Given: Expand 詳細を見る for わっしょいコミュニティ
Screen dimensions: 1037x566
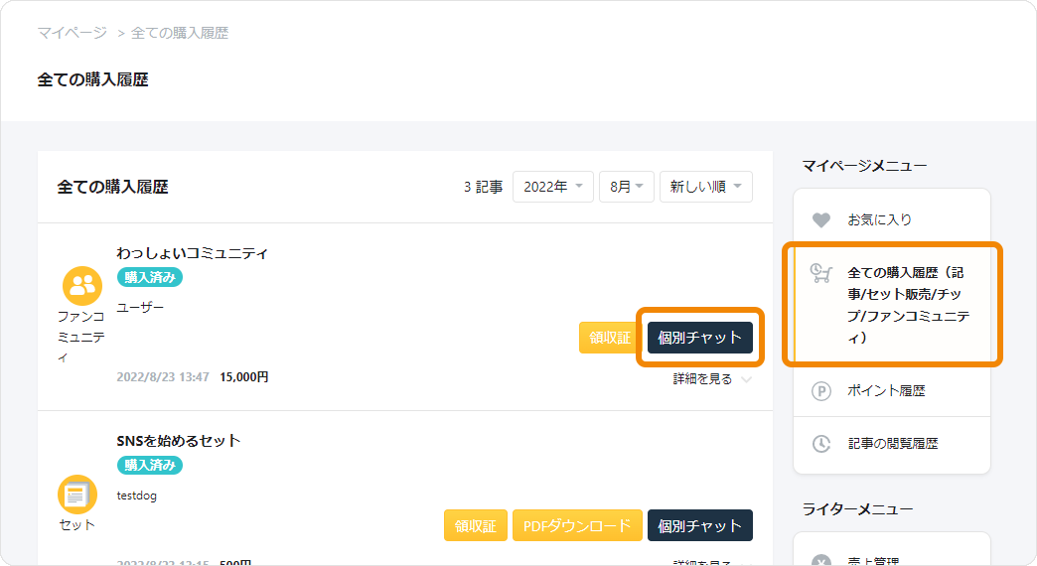Looking at the screenshot, I should coord(711,379).
